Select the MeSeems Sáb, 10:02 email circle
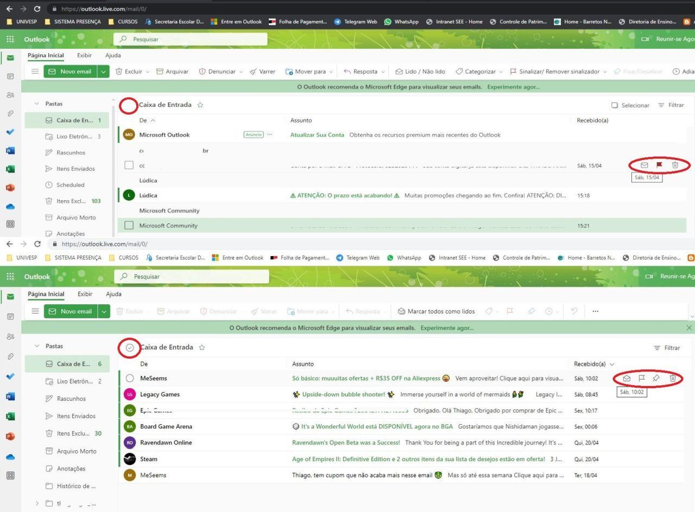This screenshot has width=695, height=512. (130, 378)
